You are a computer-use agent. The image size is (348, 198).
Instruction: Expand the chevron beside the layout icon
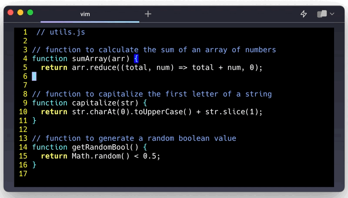point(332,14)
